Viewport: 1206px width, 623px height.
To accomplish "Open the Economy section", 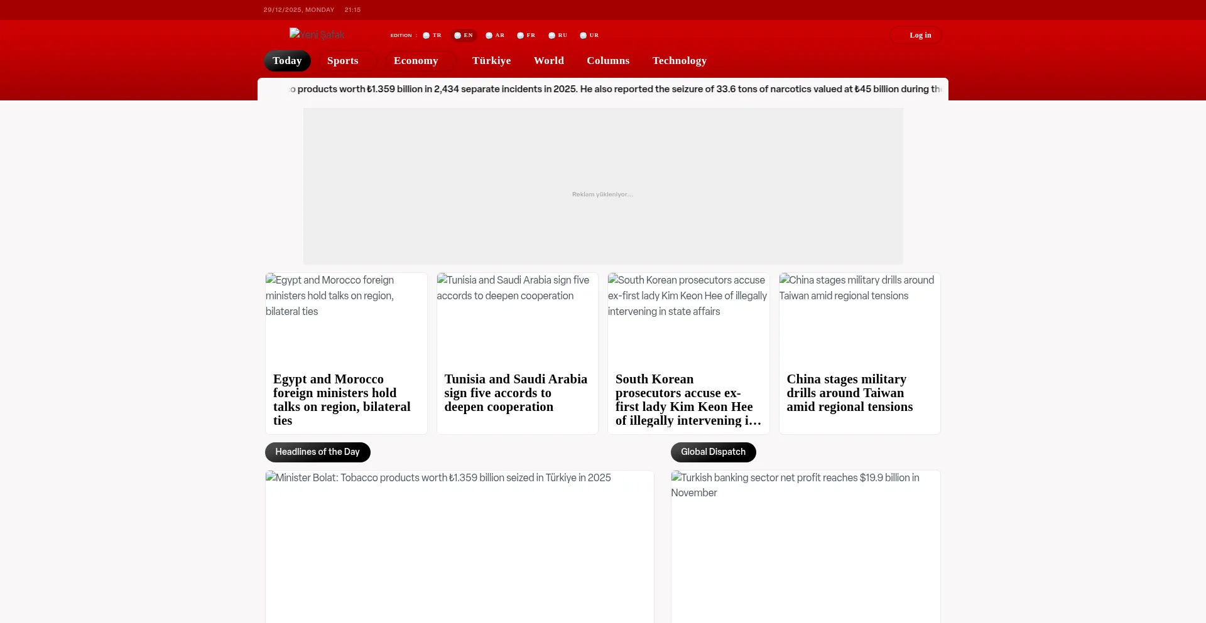I will coord(415,61).
